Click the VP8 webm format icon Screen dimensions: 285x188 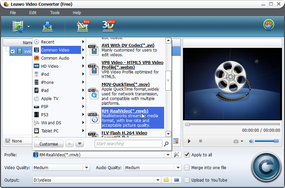[x=93, y=69]
